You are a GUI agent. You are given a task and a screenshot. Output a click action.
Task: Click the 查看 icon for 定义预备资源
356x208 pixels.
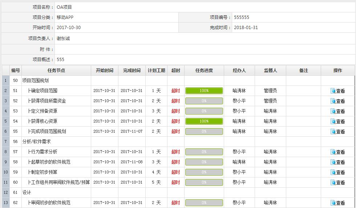[x=333, y=111]
